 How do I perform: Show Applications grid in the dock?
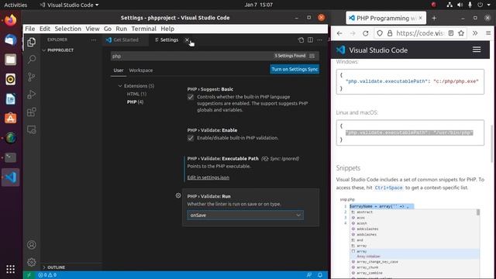pos(10,269)
